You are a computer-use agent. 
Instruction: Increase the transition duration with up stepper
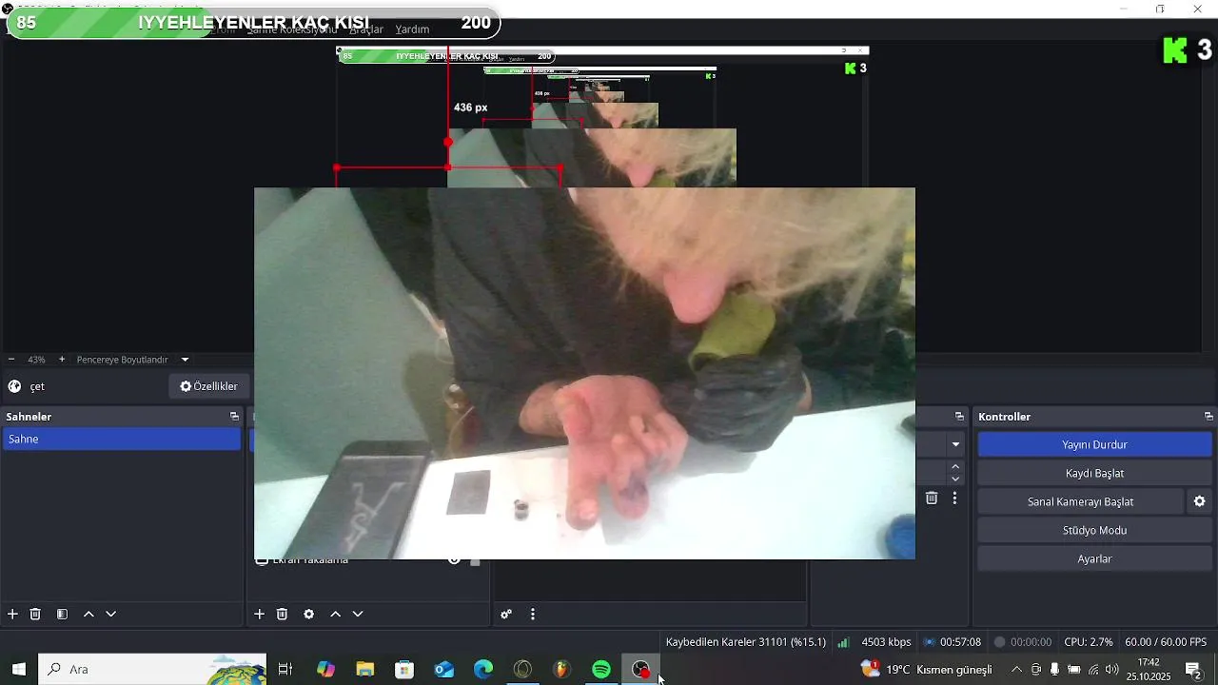tap(955, 466)
